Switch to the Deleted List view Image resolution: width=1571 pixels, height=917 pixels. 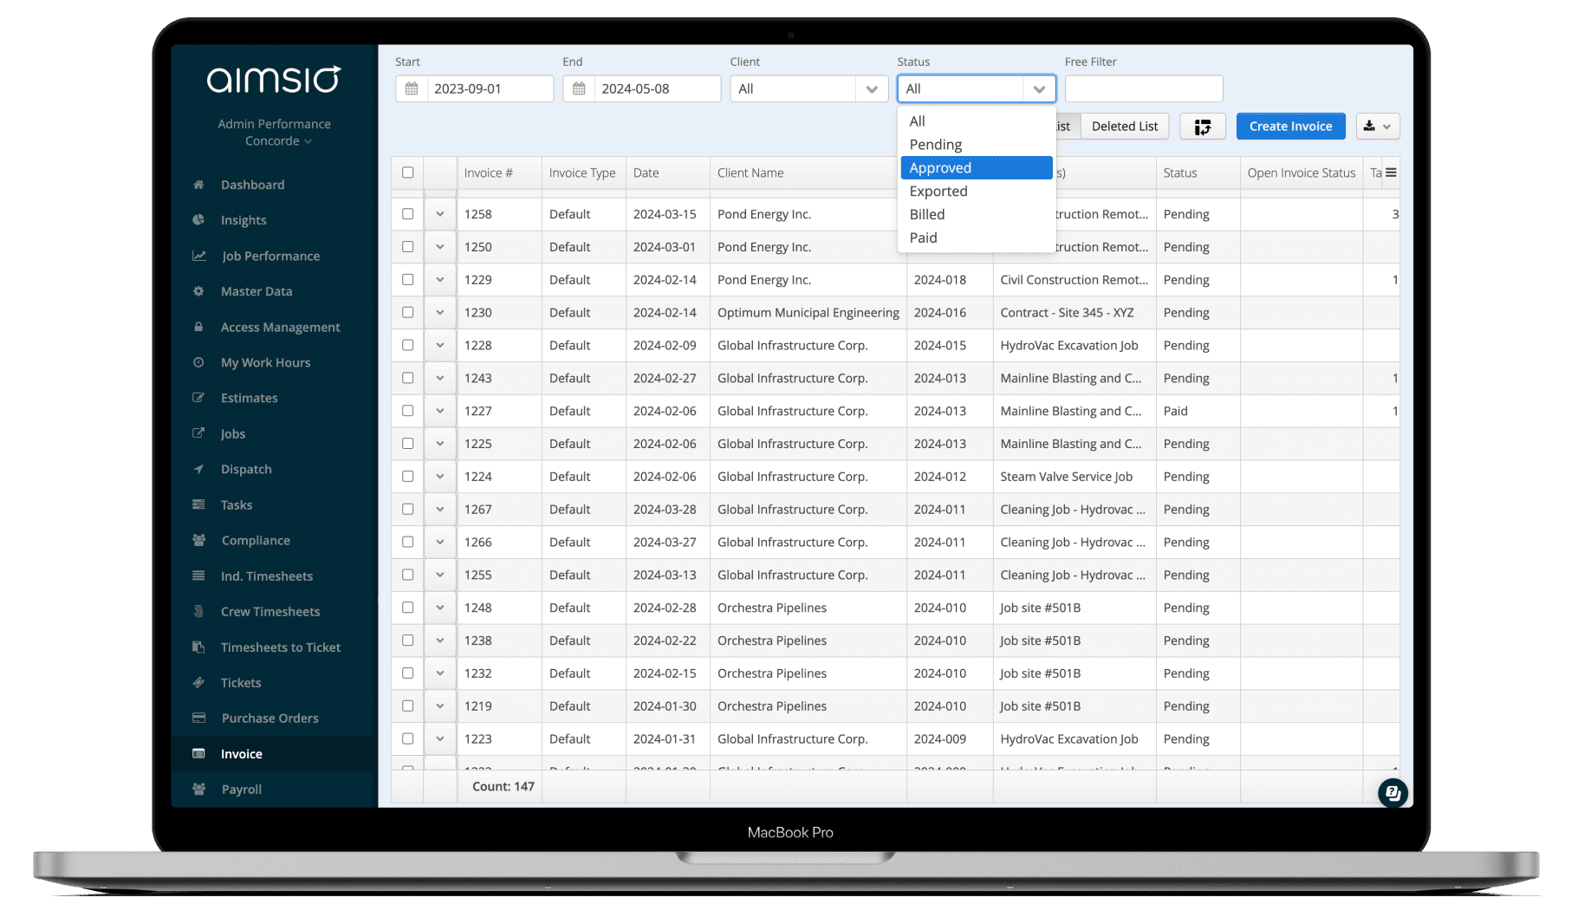click(1124, 127)
